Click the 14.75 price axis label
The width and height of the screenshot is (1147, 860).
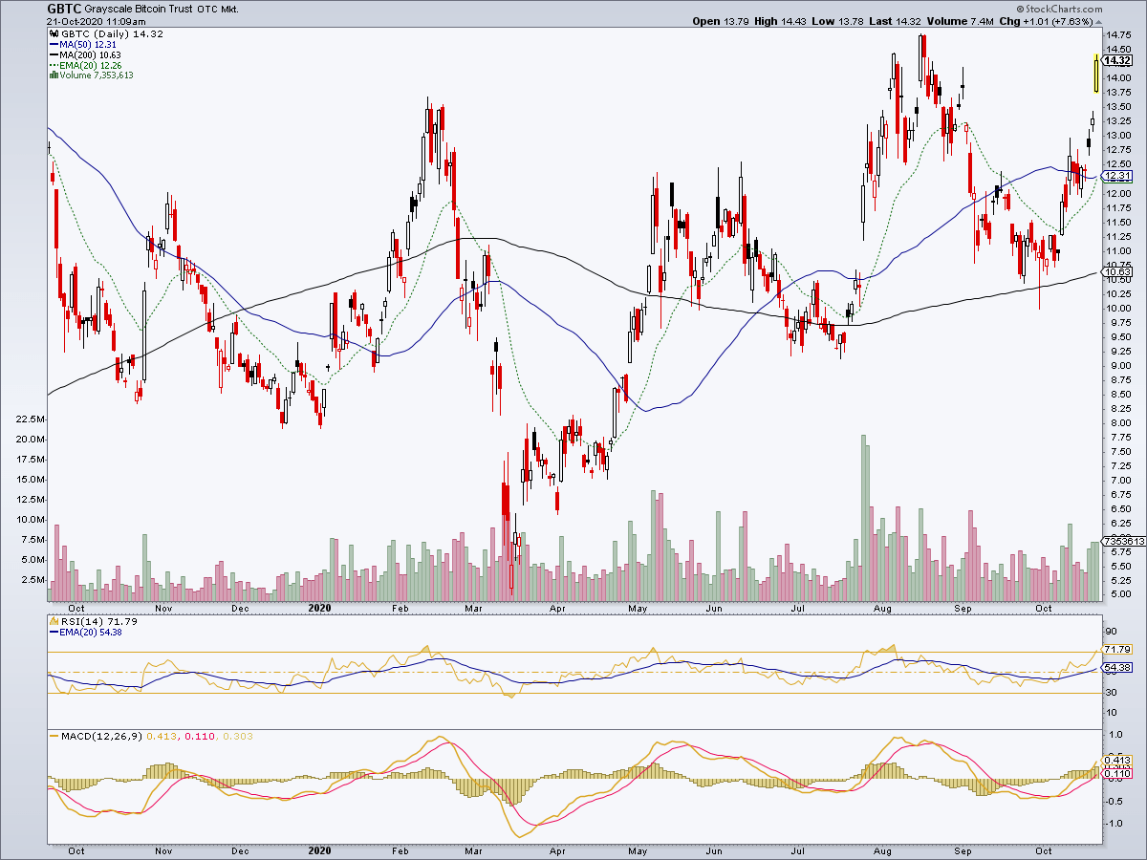pos(1118,35)
